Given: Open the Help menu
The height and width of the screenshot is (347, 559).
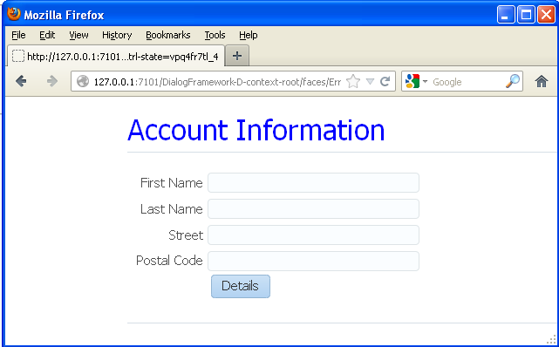Looking at the screenshot, I should [x=249, y=35].
